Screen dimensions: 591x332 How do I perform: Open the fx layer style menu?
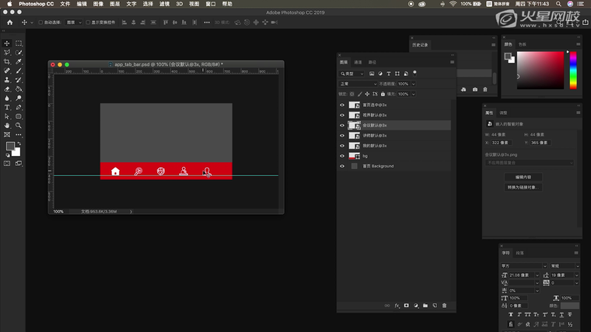(x=397, y=306)
